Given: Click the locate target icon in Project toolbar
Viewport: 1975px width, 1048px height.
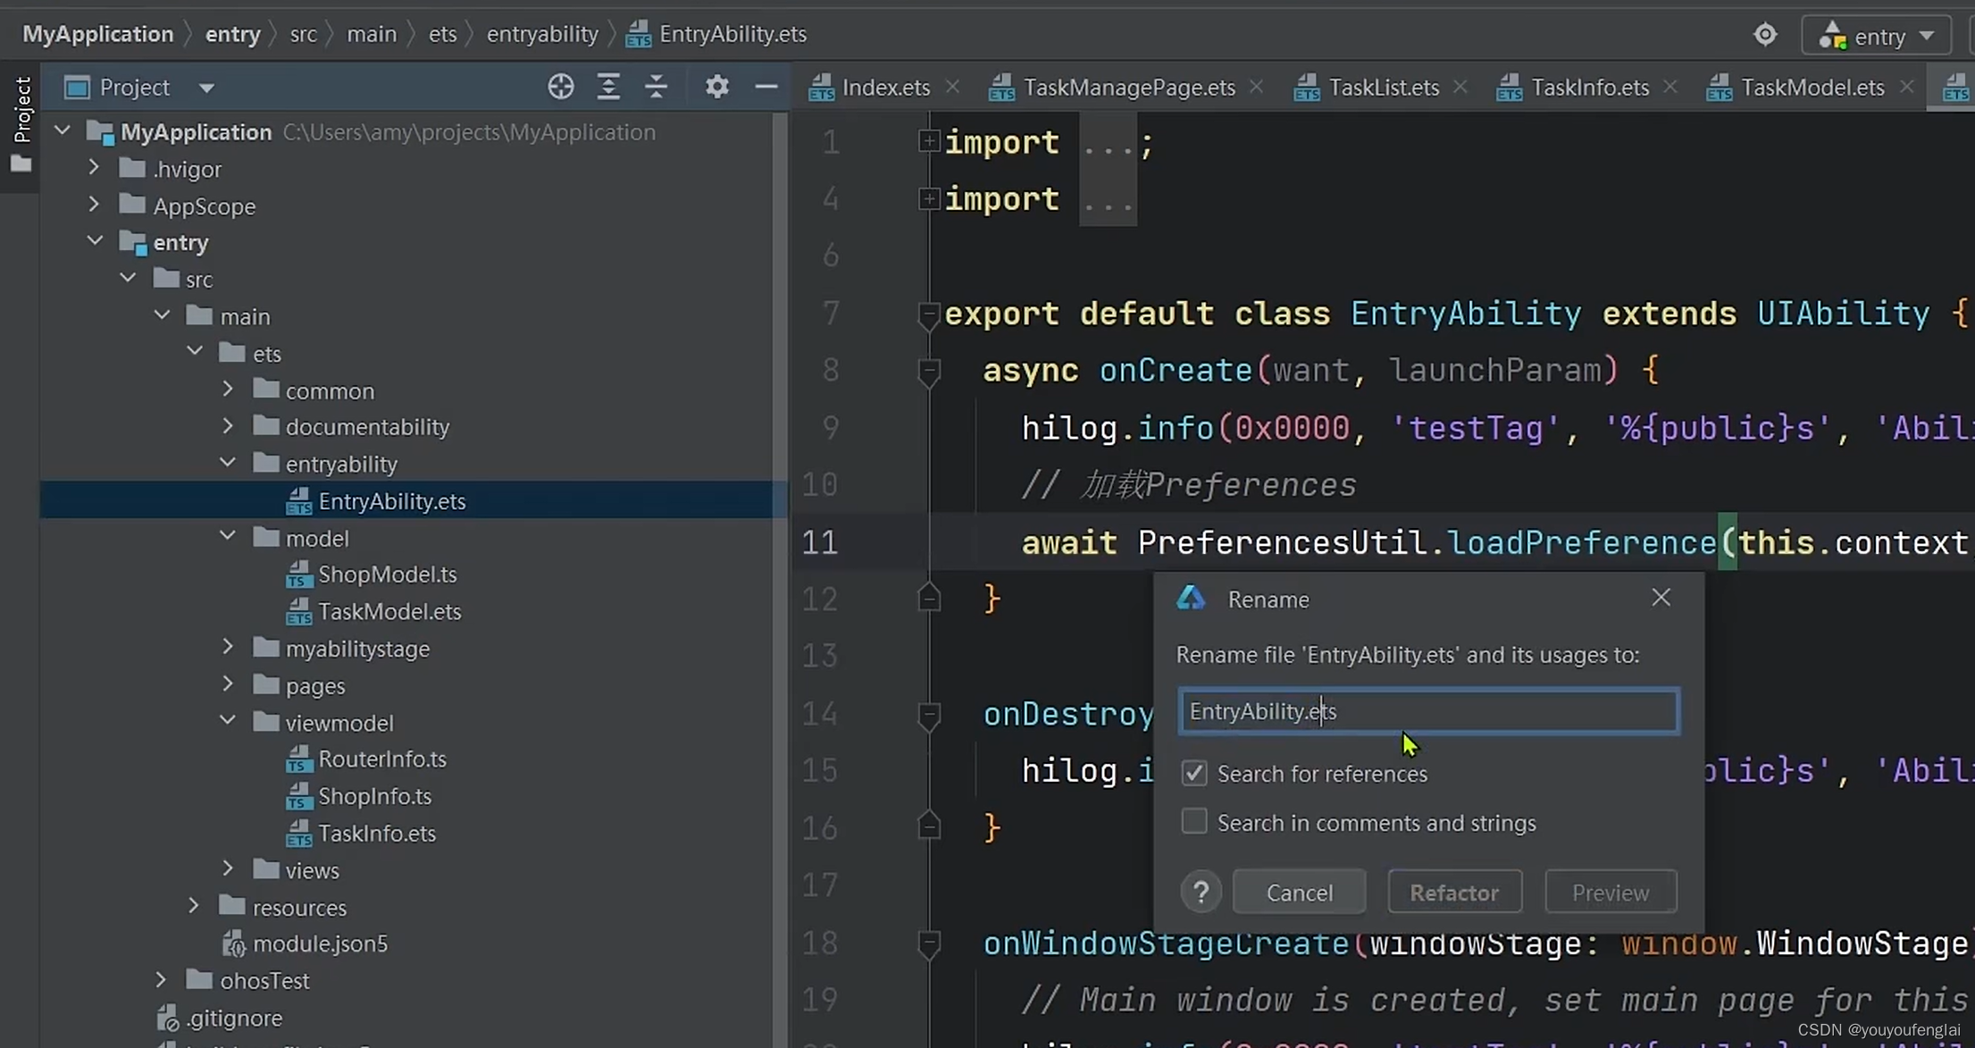Looking at the screenshot, I should coord(560,87).
